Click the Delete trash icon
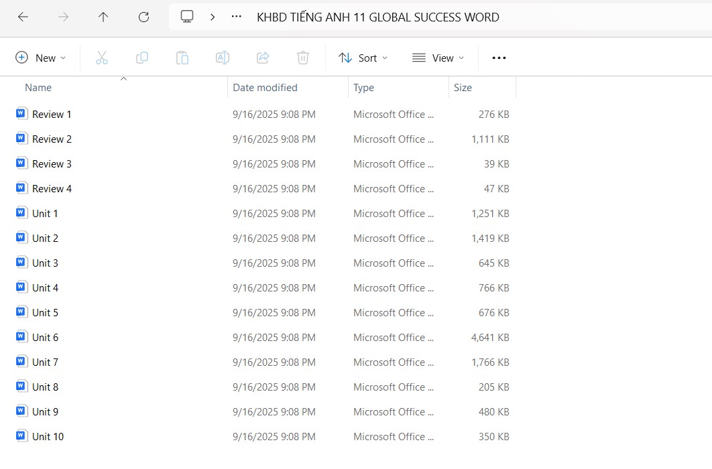 [303, 58]
